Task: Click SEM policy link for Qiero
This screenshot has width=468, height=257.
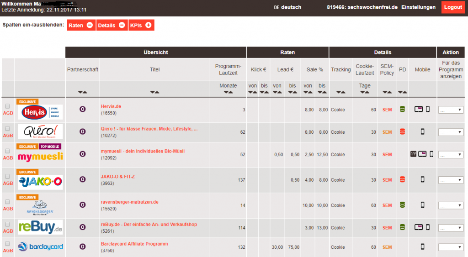Action: coord(387,132)
